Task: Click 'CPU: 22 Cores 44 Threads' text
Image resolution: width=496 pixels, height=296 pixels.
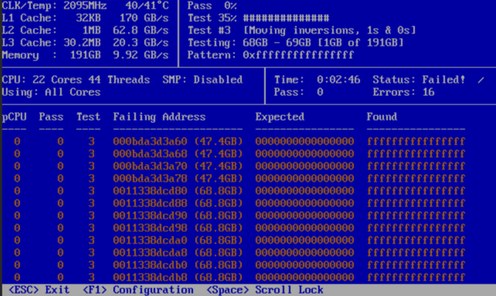Action: pos(76,80)
